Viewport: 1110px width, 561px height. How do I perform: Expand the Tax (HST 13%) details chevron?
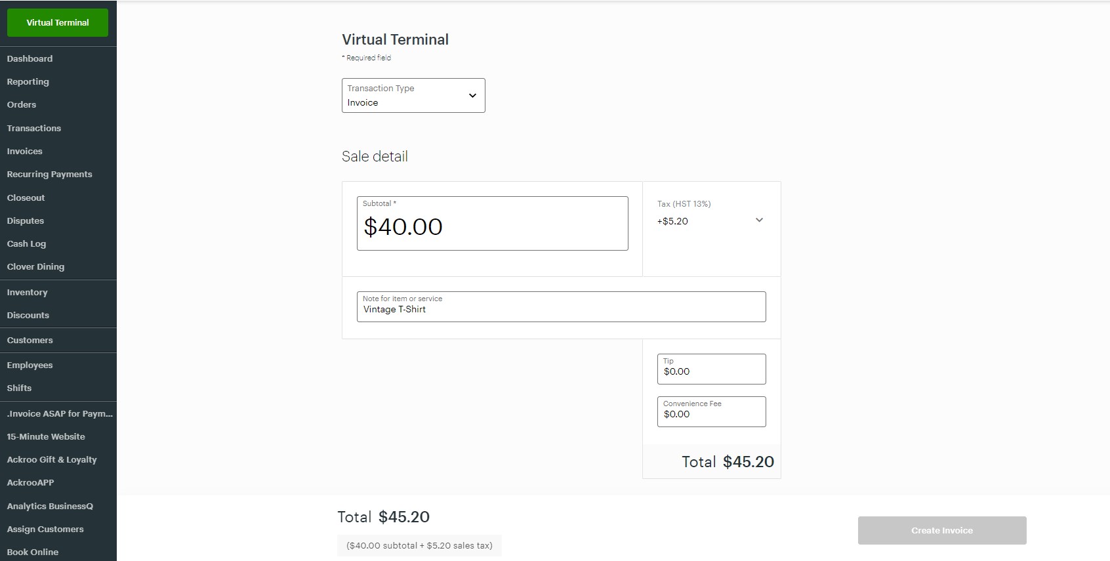(758, 220)
